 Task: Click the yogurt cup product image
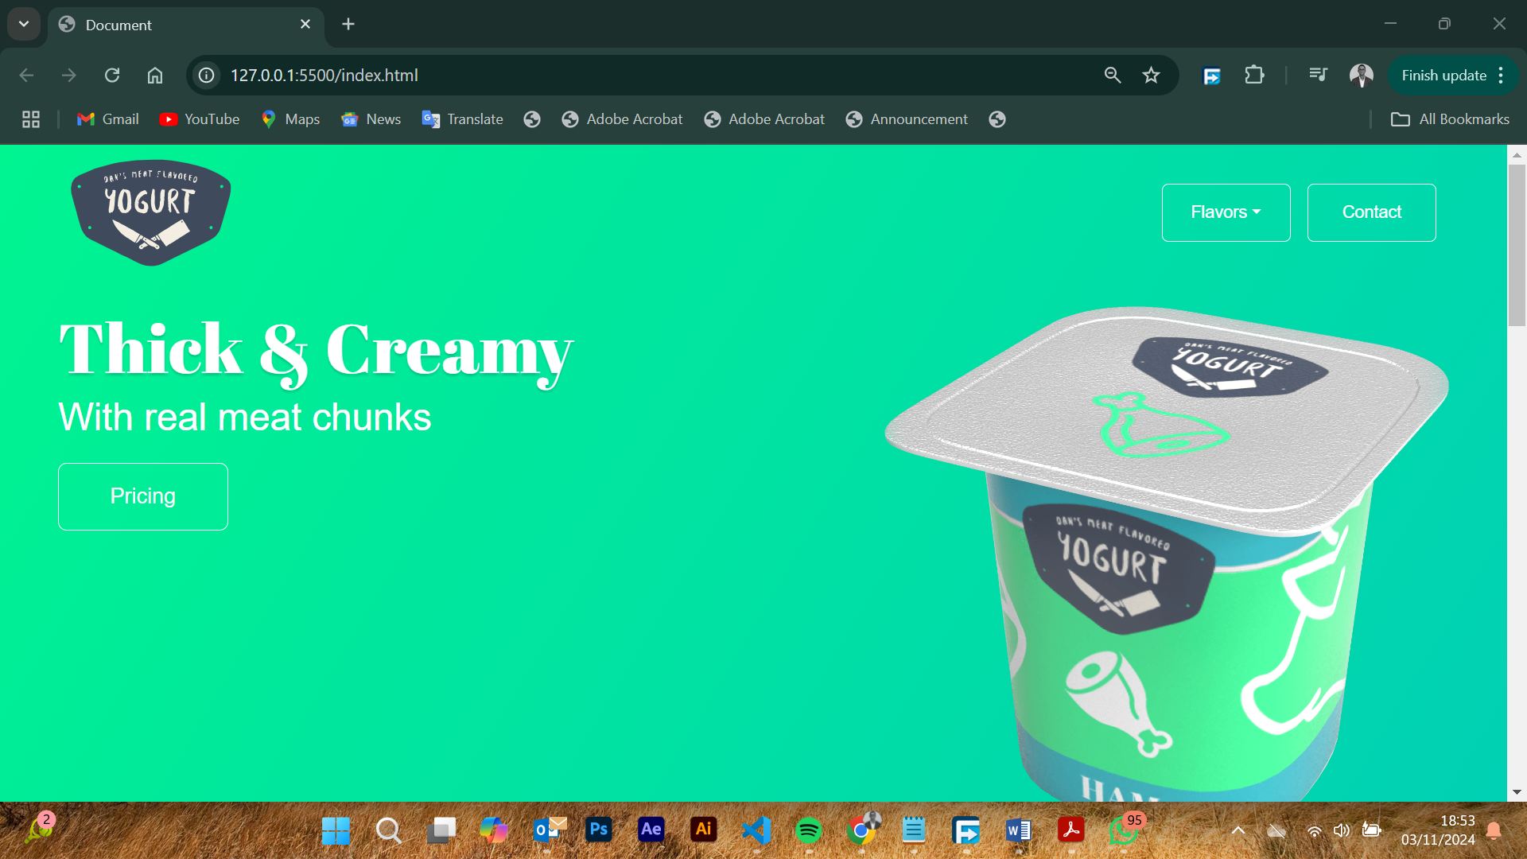click(1167, 553)
